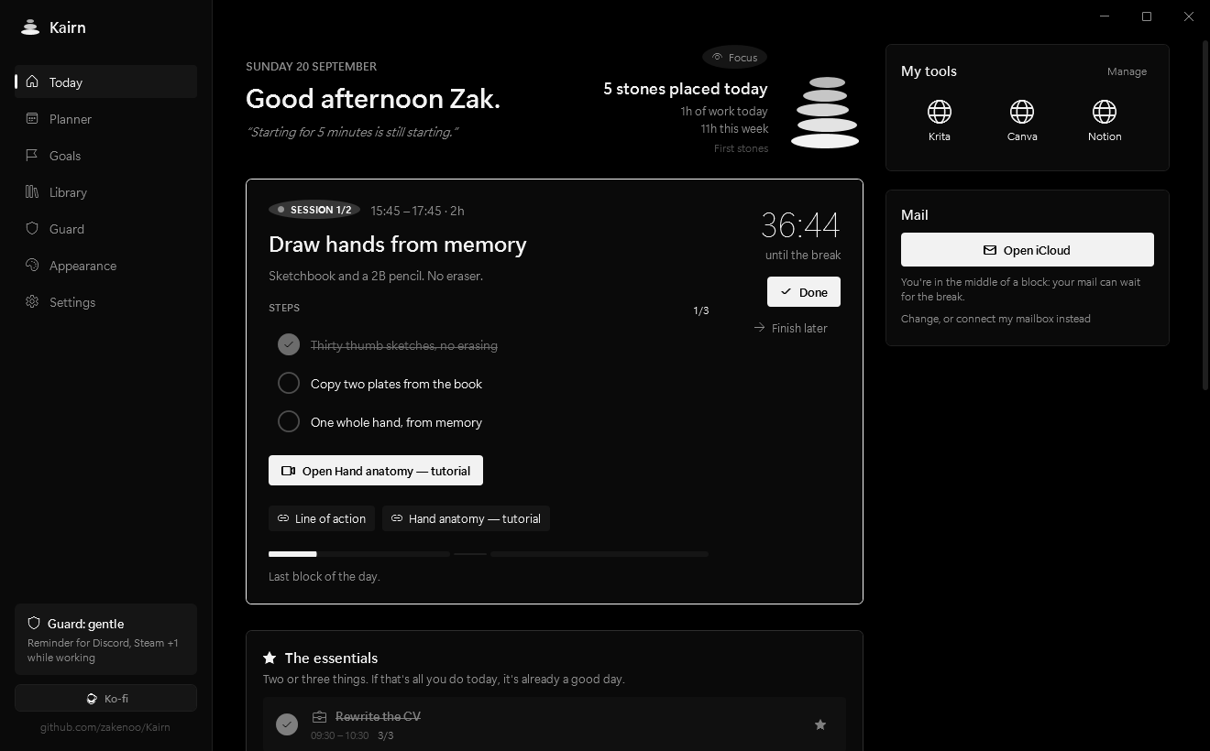Click the checkmark icon on Done

(786, 292)
